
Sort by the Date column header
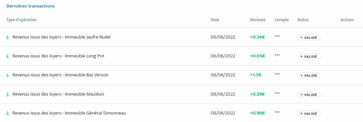click(215, 20)
